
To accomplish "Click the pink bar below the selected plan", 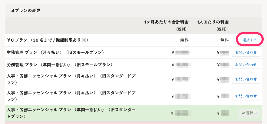I will (x=133, y=123).
